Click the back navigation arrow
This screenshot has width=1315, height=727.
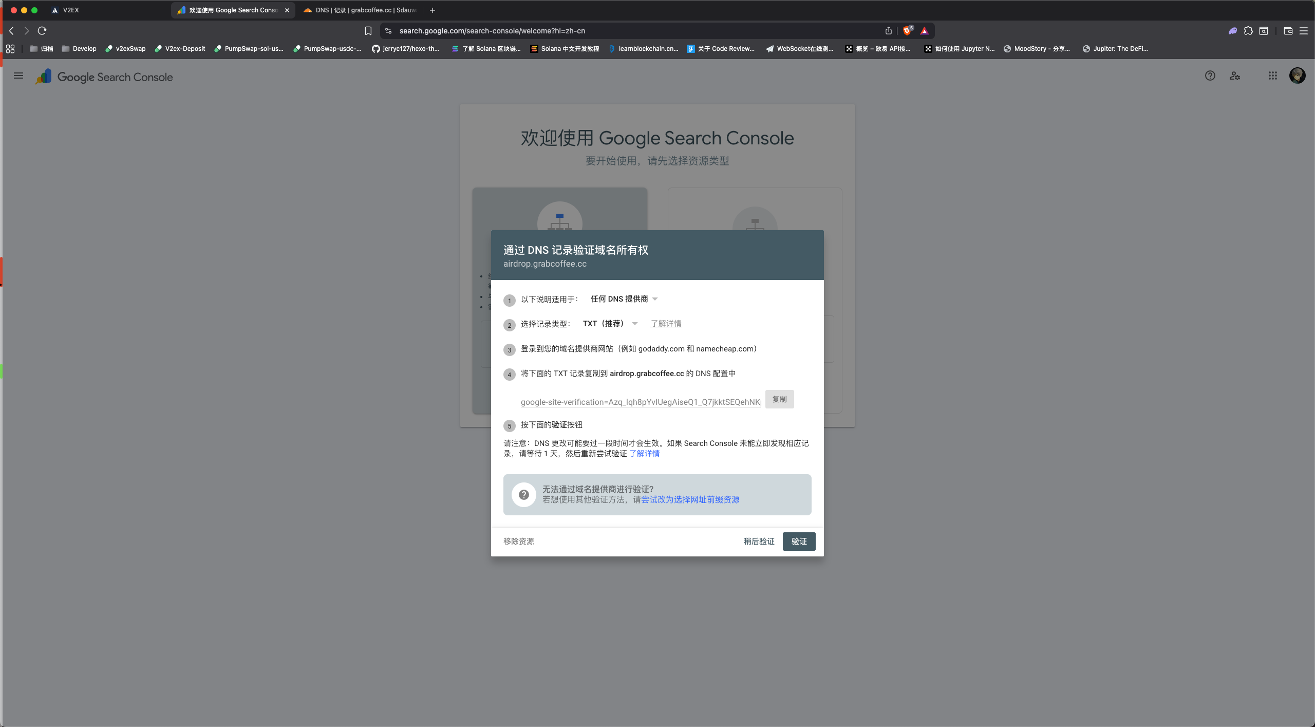(x=11, y=31)
